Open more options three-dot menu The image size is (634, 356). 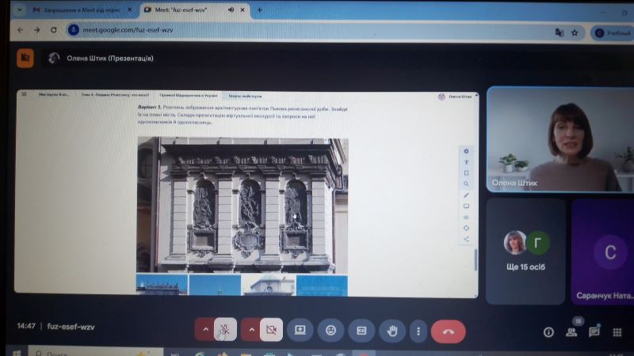point(418,331)
